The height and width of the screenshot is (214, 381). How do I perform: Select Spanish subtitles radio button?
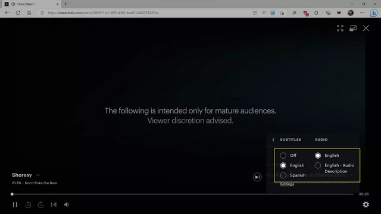(x=283, y=175)
